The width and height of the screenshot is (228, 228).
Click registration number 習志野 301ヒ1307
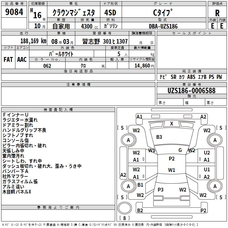tap(105, 41)
